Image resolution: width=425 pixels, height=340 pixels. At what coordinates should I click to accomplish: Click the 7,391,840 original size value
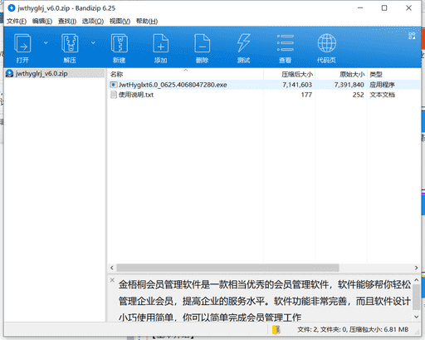[x=349, y=85]
